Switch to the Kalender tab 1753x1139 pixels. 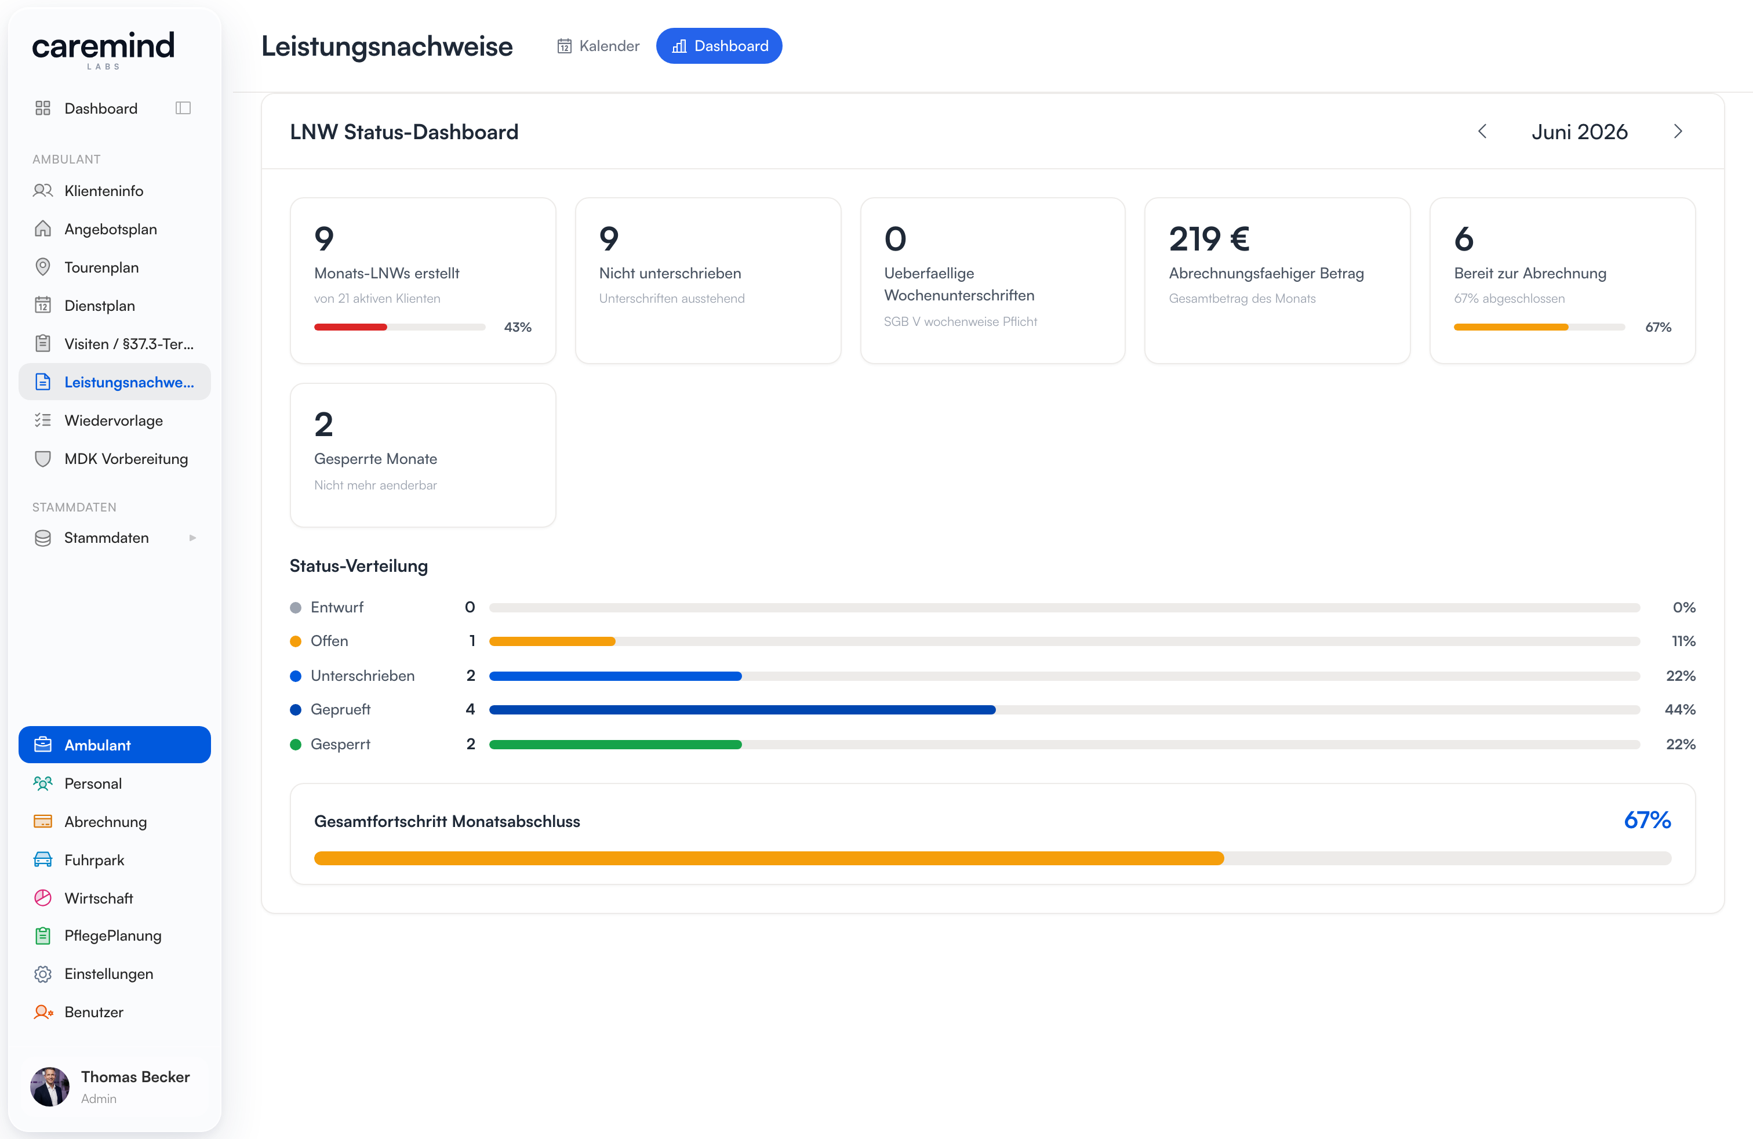pyautogui.click(x=598, y=46)
